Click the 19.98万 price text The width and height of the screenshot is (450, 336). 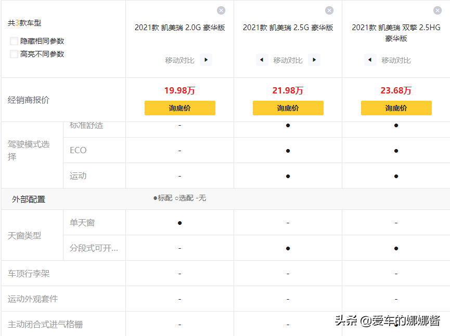click(x=179, y=90)
